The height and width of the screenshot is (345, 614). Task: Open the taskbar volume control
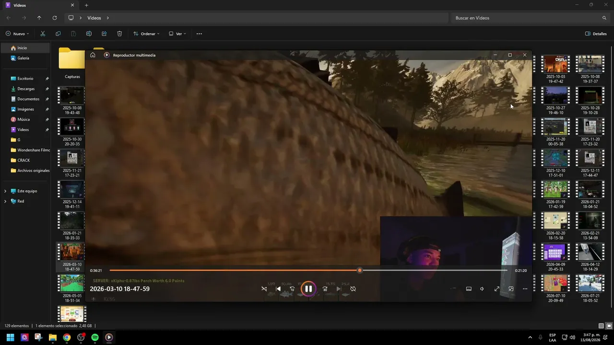tap(572, 337)
